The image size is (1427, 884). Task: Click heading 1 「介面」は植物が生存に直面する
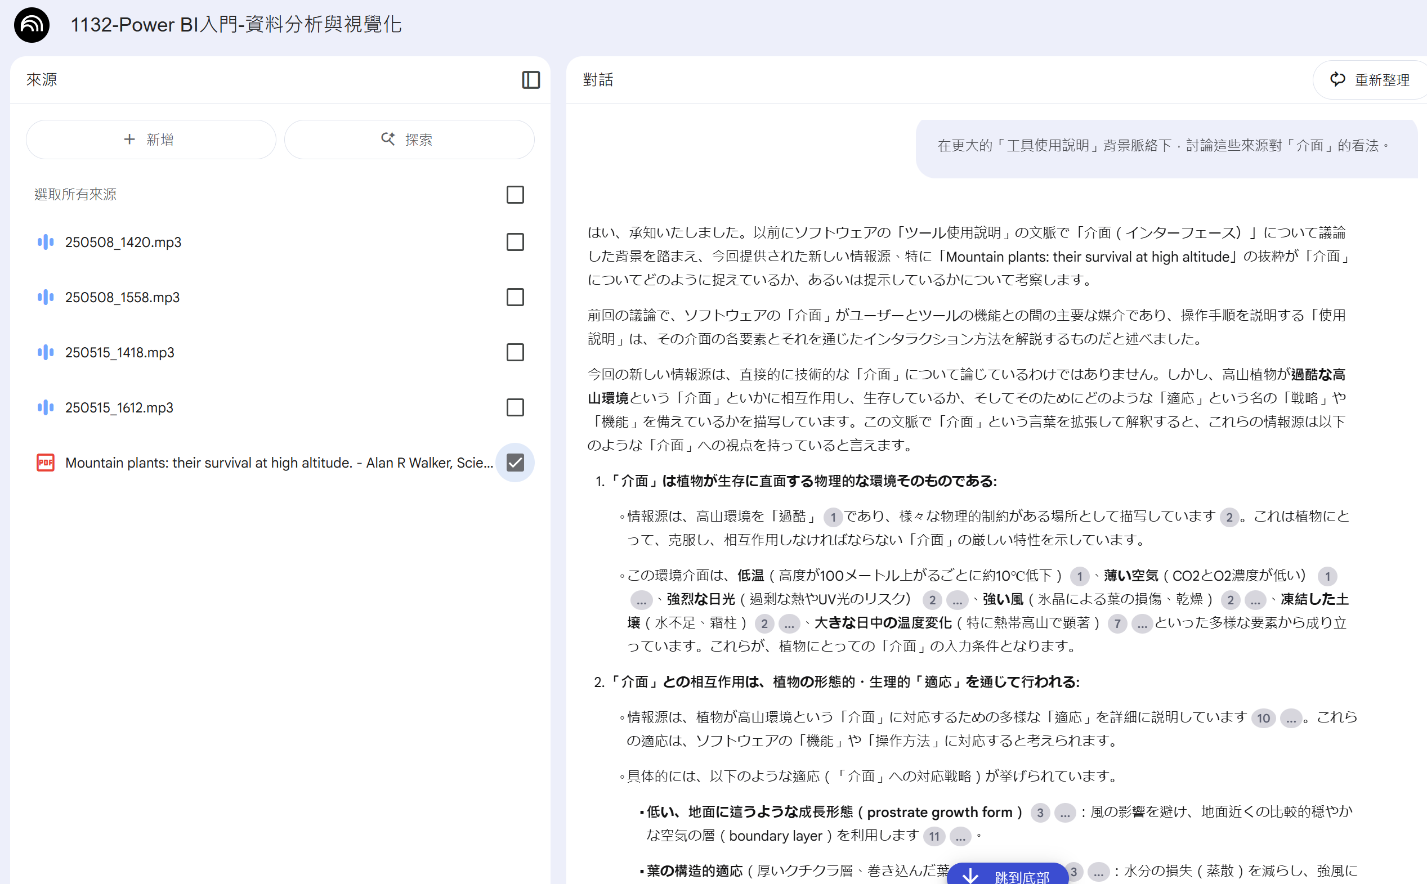click(x=803, y=481)
